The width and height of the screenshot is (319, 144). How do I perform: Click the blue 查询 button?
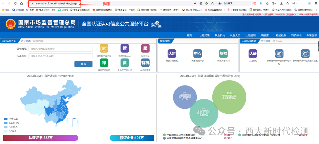click(x=83, y=64)
